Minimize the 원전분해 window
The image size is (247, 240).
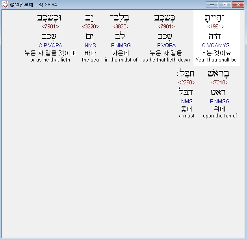tap(212, 5)
